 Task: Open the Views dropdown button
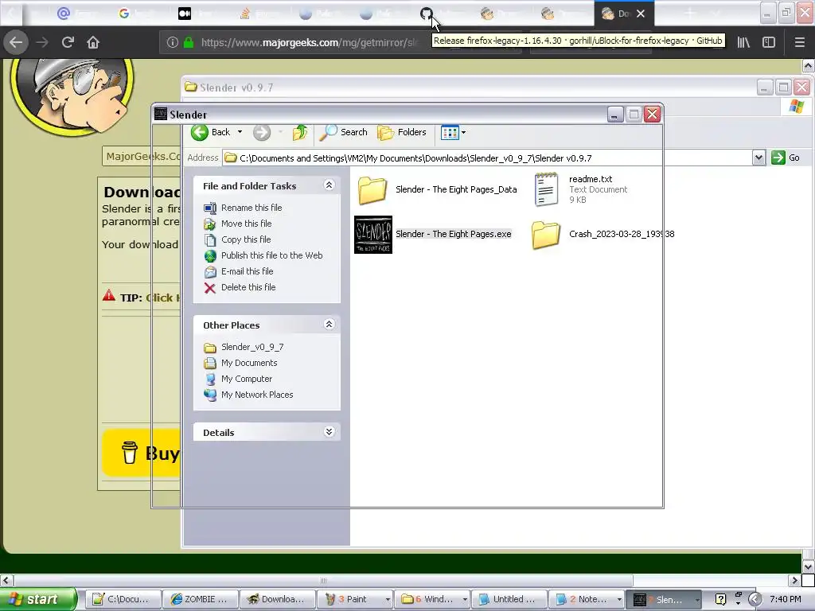coord(453,133)
